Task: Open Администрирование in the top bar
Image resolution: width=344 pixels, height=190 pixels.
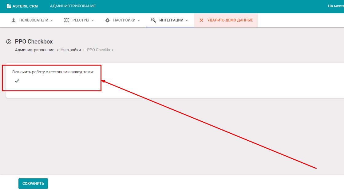Action: pyautogui.click(x=73, y=6)
